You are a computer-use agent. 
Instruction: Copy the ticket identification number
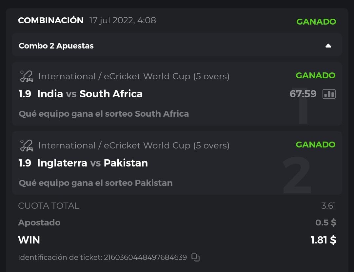coord(195,258)
